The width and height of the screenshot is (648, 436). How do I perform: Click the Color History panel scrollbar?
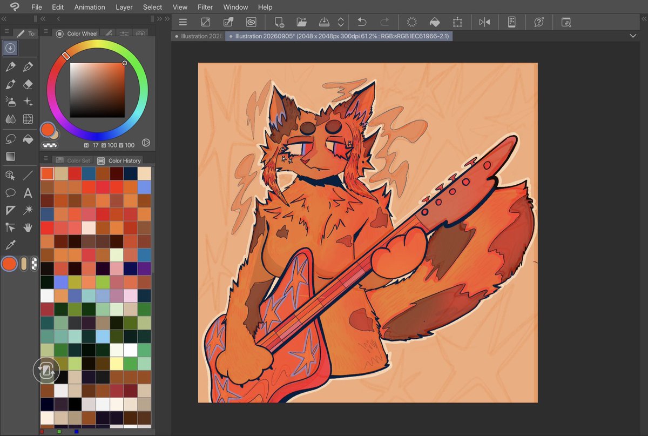click(x=153, y=219)
